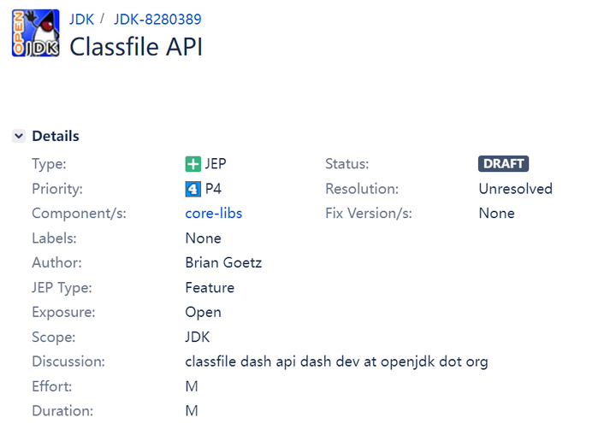Collapse the Details section chevron

click(x=19, y=136)
